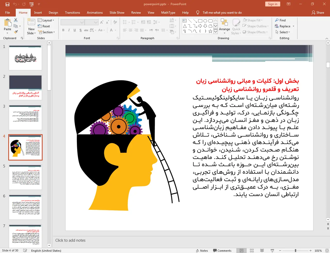Click Tell me what you want to do

point(222,12)
